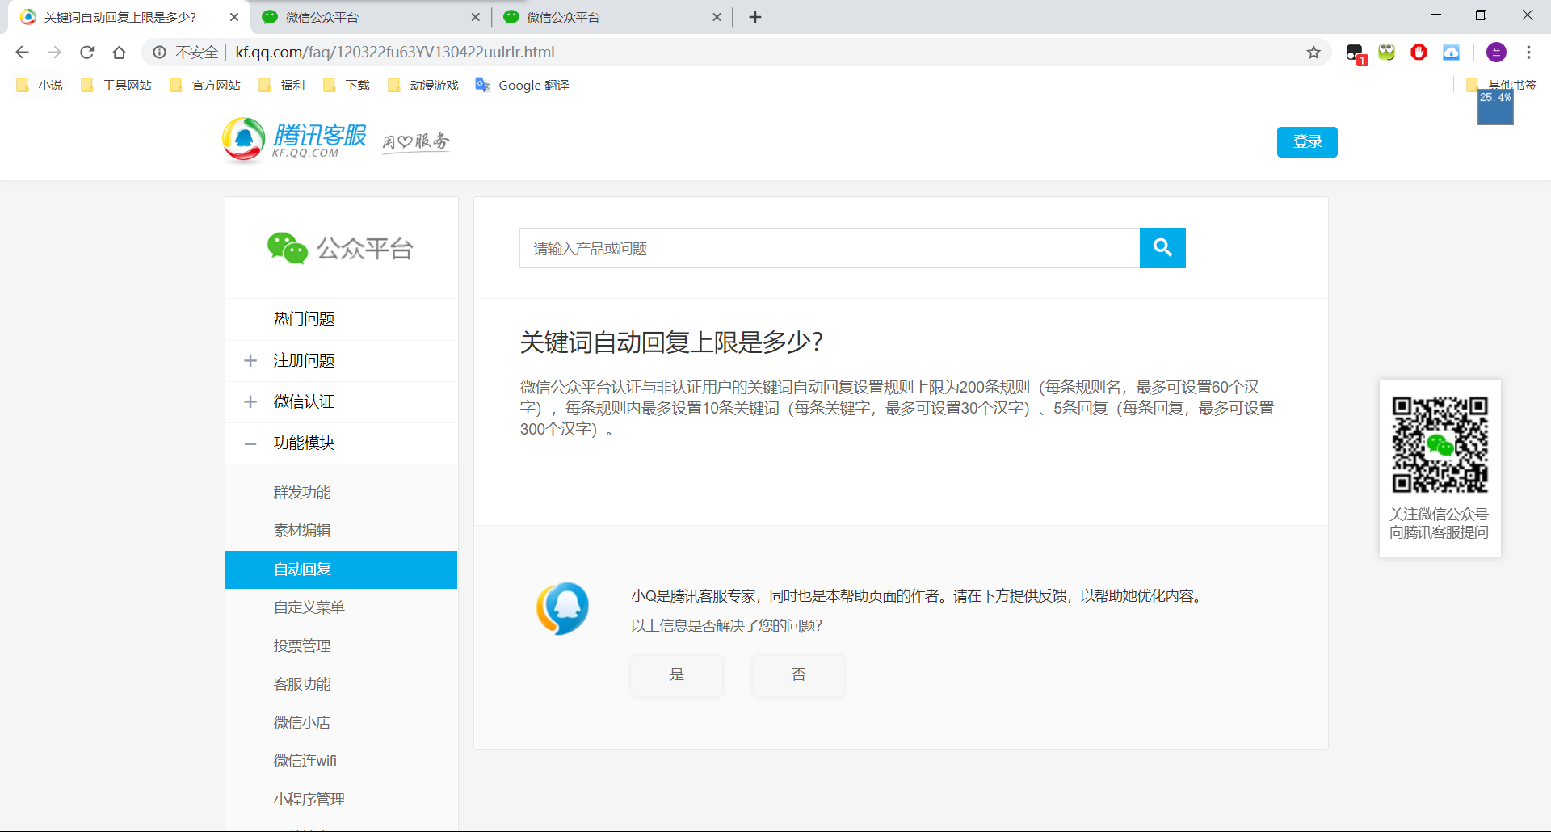Screen dimensions: 1551x832
Task: Click the site security info icon
Action: tap(160, 53)
